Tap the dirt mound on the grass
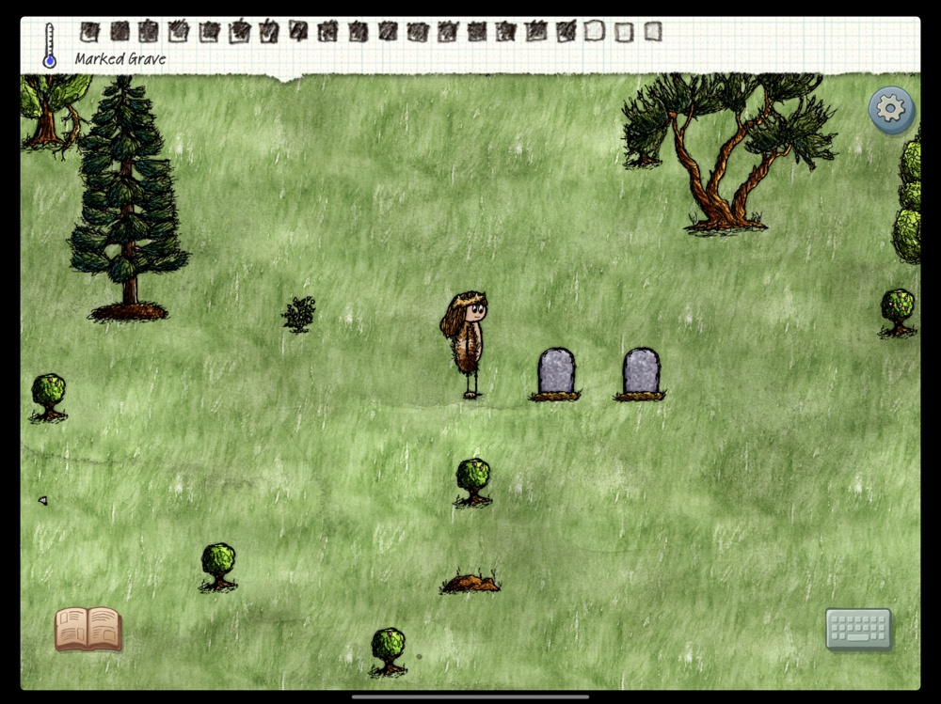 pos(470,582)
